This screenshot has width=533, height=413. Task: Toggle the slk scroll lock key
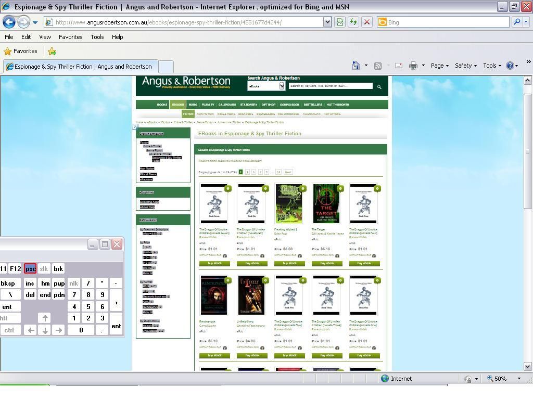tap(44, 268)
